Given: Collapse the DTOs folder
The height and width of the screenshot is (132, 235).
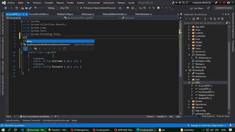Looking at the screenshot, I should tap(189, 82).
